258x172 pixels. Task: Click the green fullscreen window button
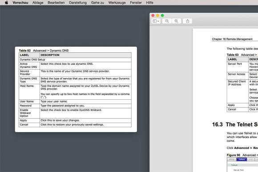162,16
